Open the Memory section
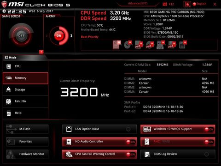The width and height of the screenshot is (221, 166). (x=25, y=78)
